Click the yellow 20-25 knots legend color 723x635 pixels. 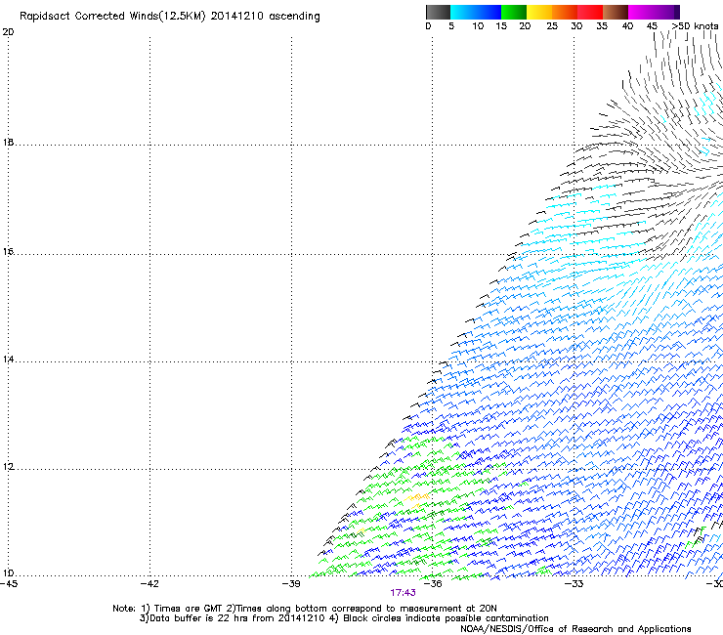click(x=539, y=12)
